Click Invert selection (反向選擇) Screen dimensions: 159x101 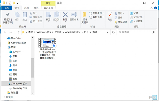click(136, 21)
